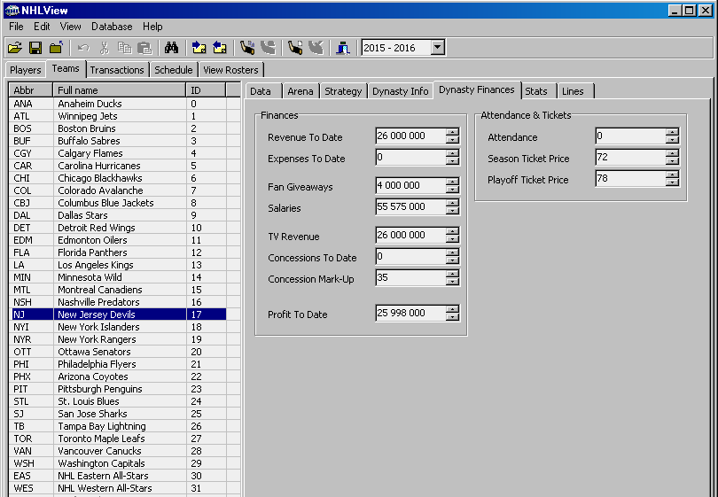Select Chicago Blackhawks in the team list

(x=118, y=178)
